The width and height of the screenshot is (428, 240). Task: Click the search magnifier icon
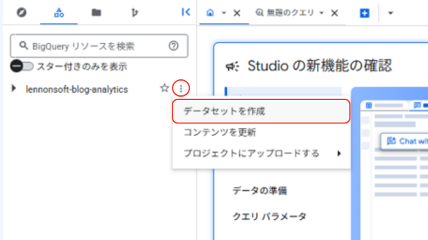pyautogui.click(x=23, y=46)
